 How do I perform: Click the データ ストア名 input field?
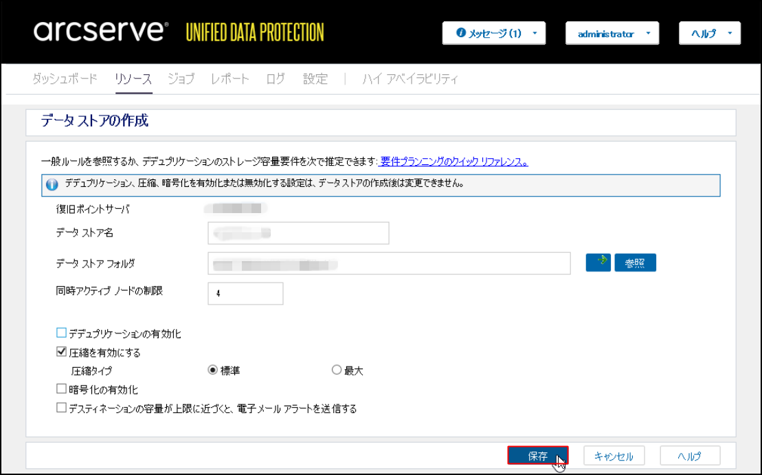point(298,233)
